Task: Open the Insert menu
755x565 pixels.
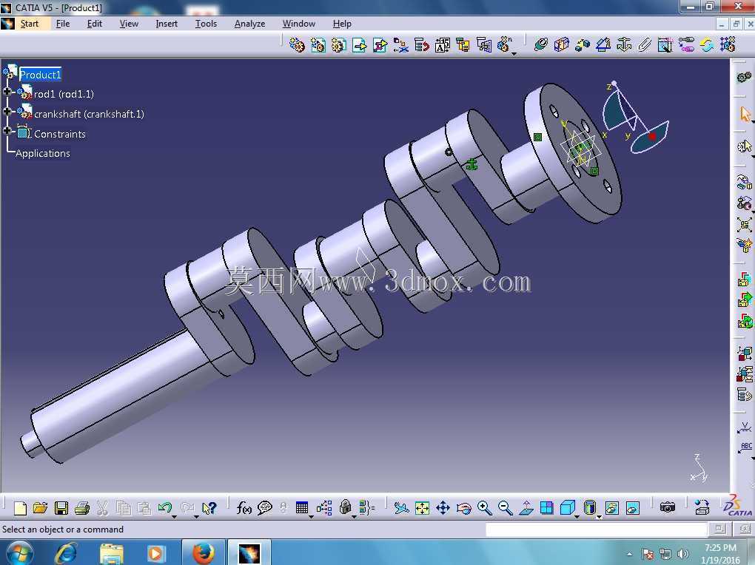Action: [x=166, y=23]
